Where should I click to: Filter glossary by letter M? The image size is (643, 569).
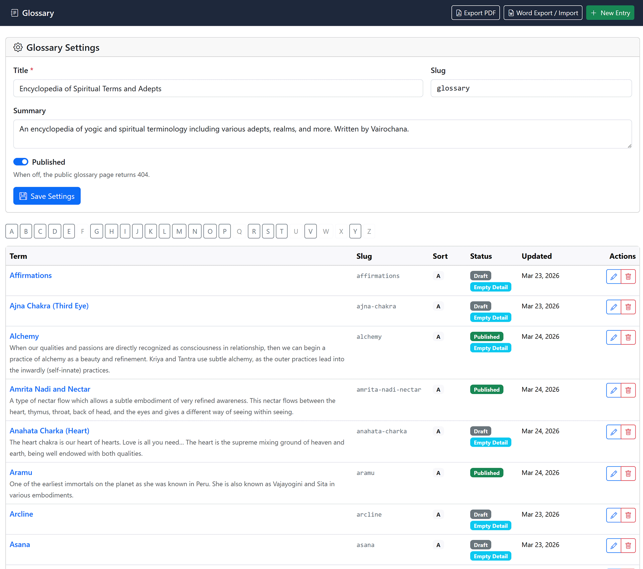coord(179,232)
